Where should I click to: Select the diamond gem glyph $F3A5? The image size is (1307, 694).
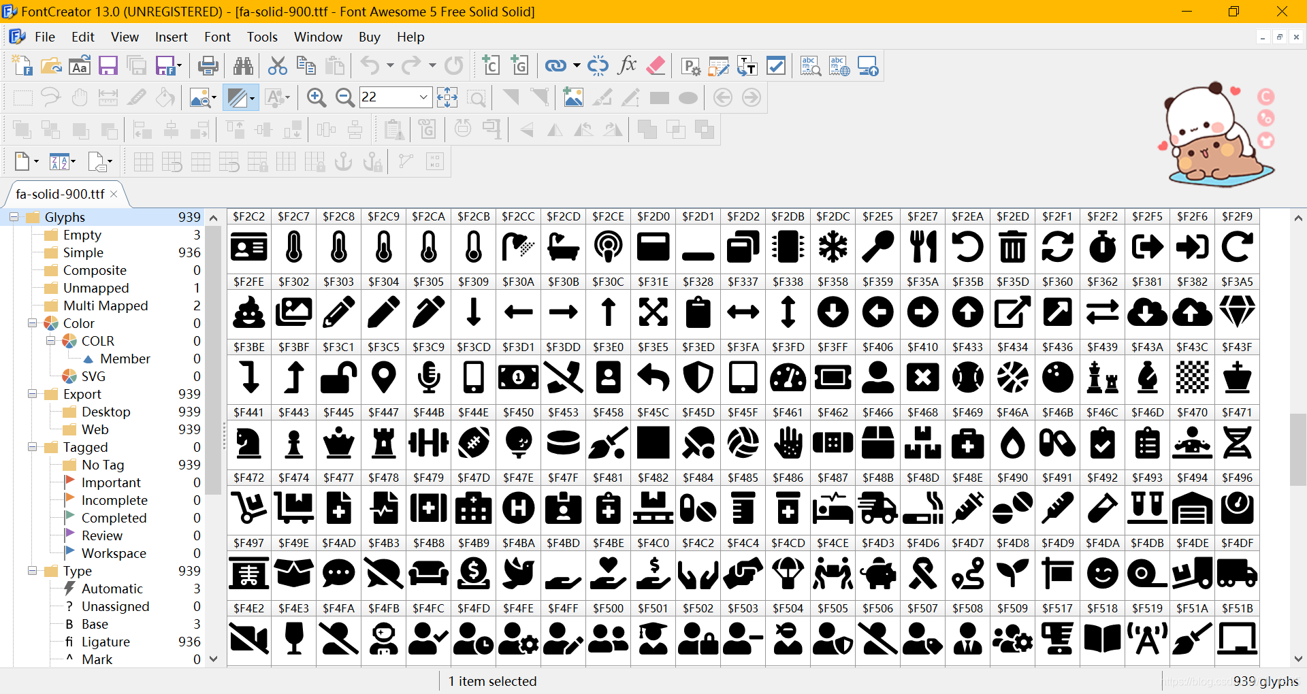click(x=1238, y=312)
